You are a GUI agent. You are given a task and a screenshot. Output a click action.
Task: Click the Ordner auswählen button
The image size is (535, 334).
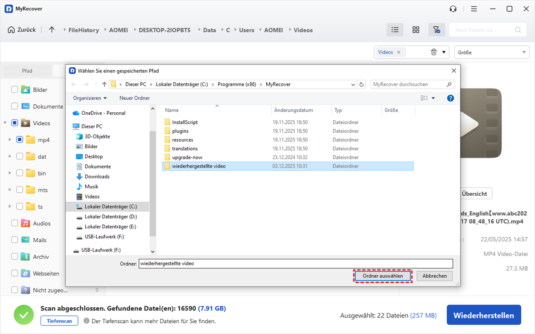(383, 276)
